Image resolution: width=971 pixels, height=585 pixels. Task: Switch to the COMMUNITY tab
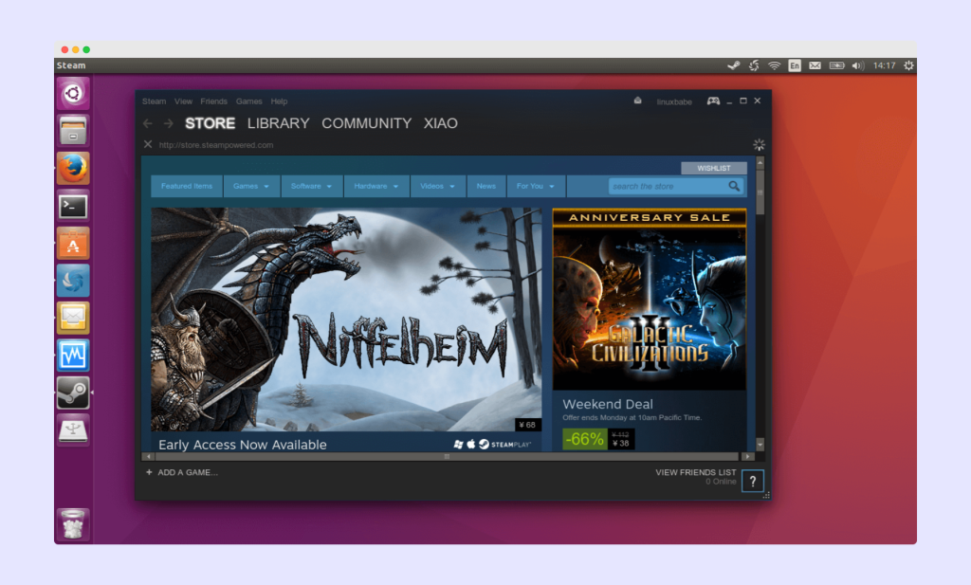[367, 123]
